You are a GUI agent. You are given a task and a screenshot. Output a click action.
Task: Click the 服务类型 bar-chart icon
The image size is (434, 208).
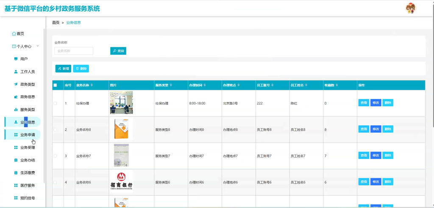(x=16, y=110)
